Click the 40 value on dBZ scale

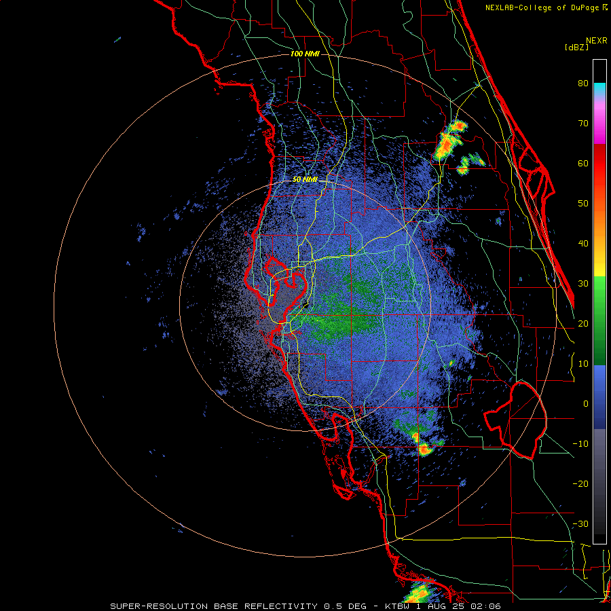tap(583, 244)
